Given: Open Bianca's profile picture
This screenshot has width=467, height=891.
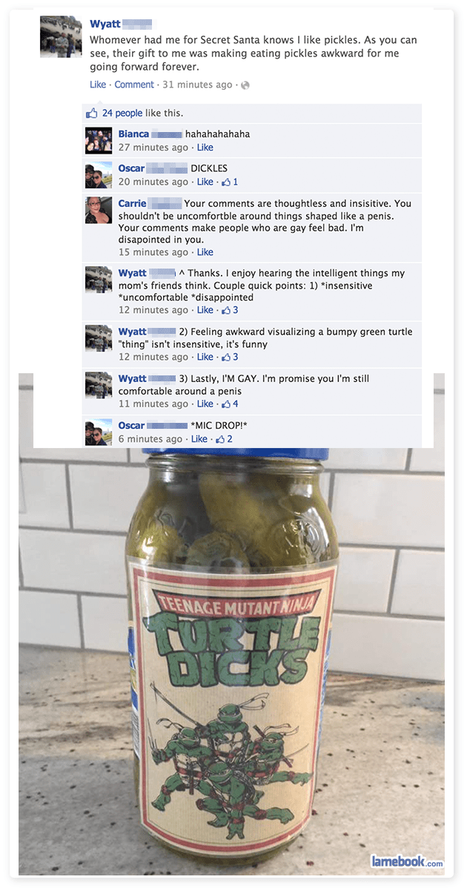Looking at the screenshot, I should [99, 140].
